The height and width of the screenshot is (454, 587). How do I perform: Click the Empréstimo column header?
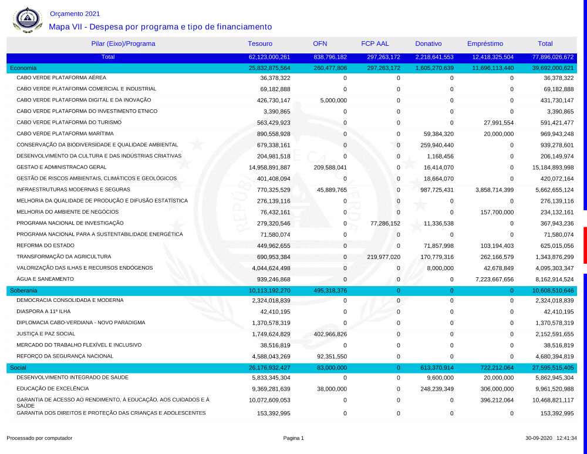point(485,44)
